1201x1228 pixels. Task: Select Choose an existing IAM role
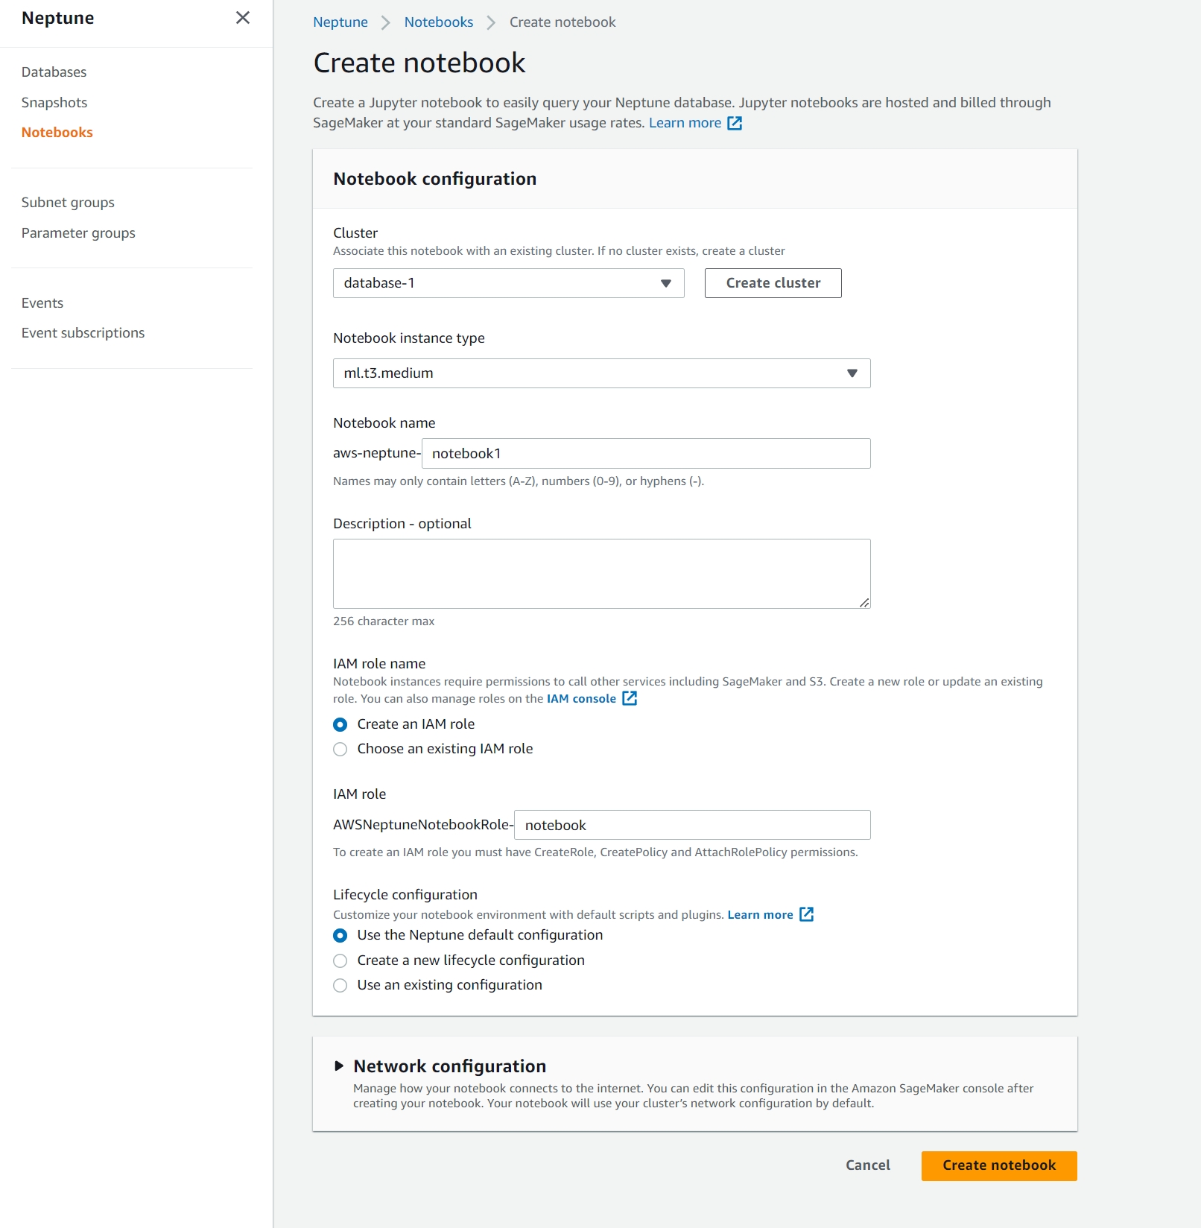click(x=340, y=749)
